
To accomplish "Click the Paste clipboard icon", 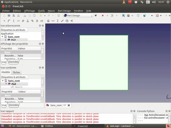I will point(34,16).
